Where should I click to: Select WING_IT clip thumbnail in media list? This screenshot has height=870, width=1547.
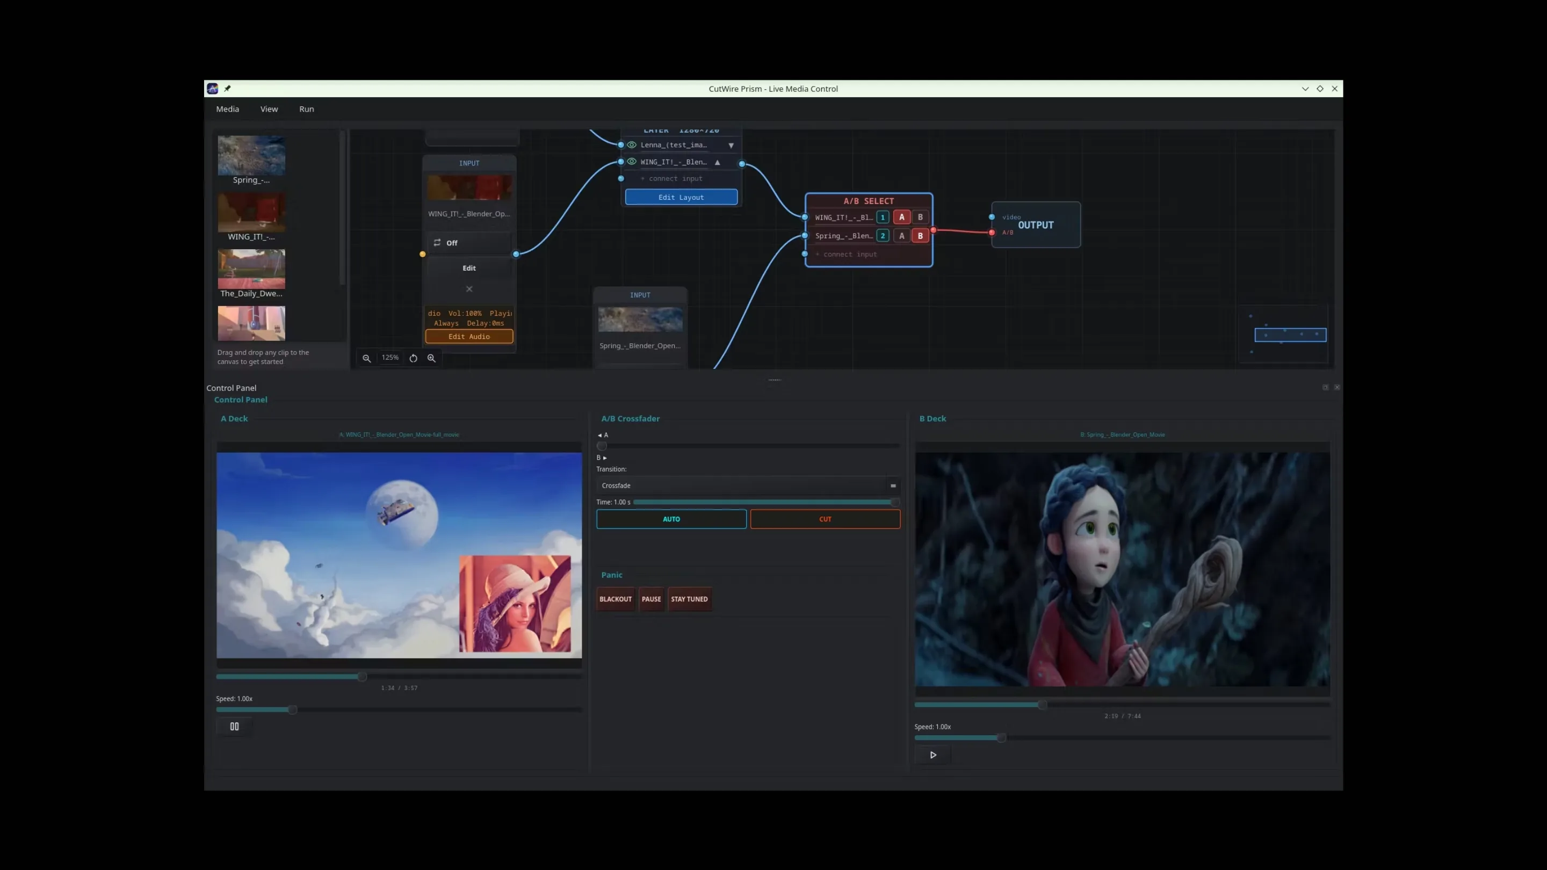pyautogui.click(x=251, y=212)
